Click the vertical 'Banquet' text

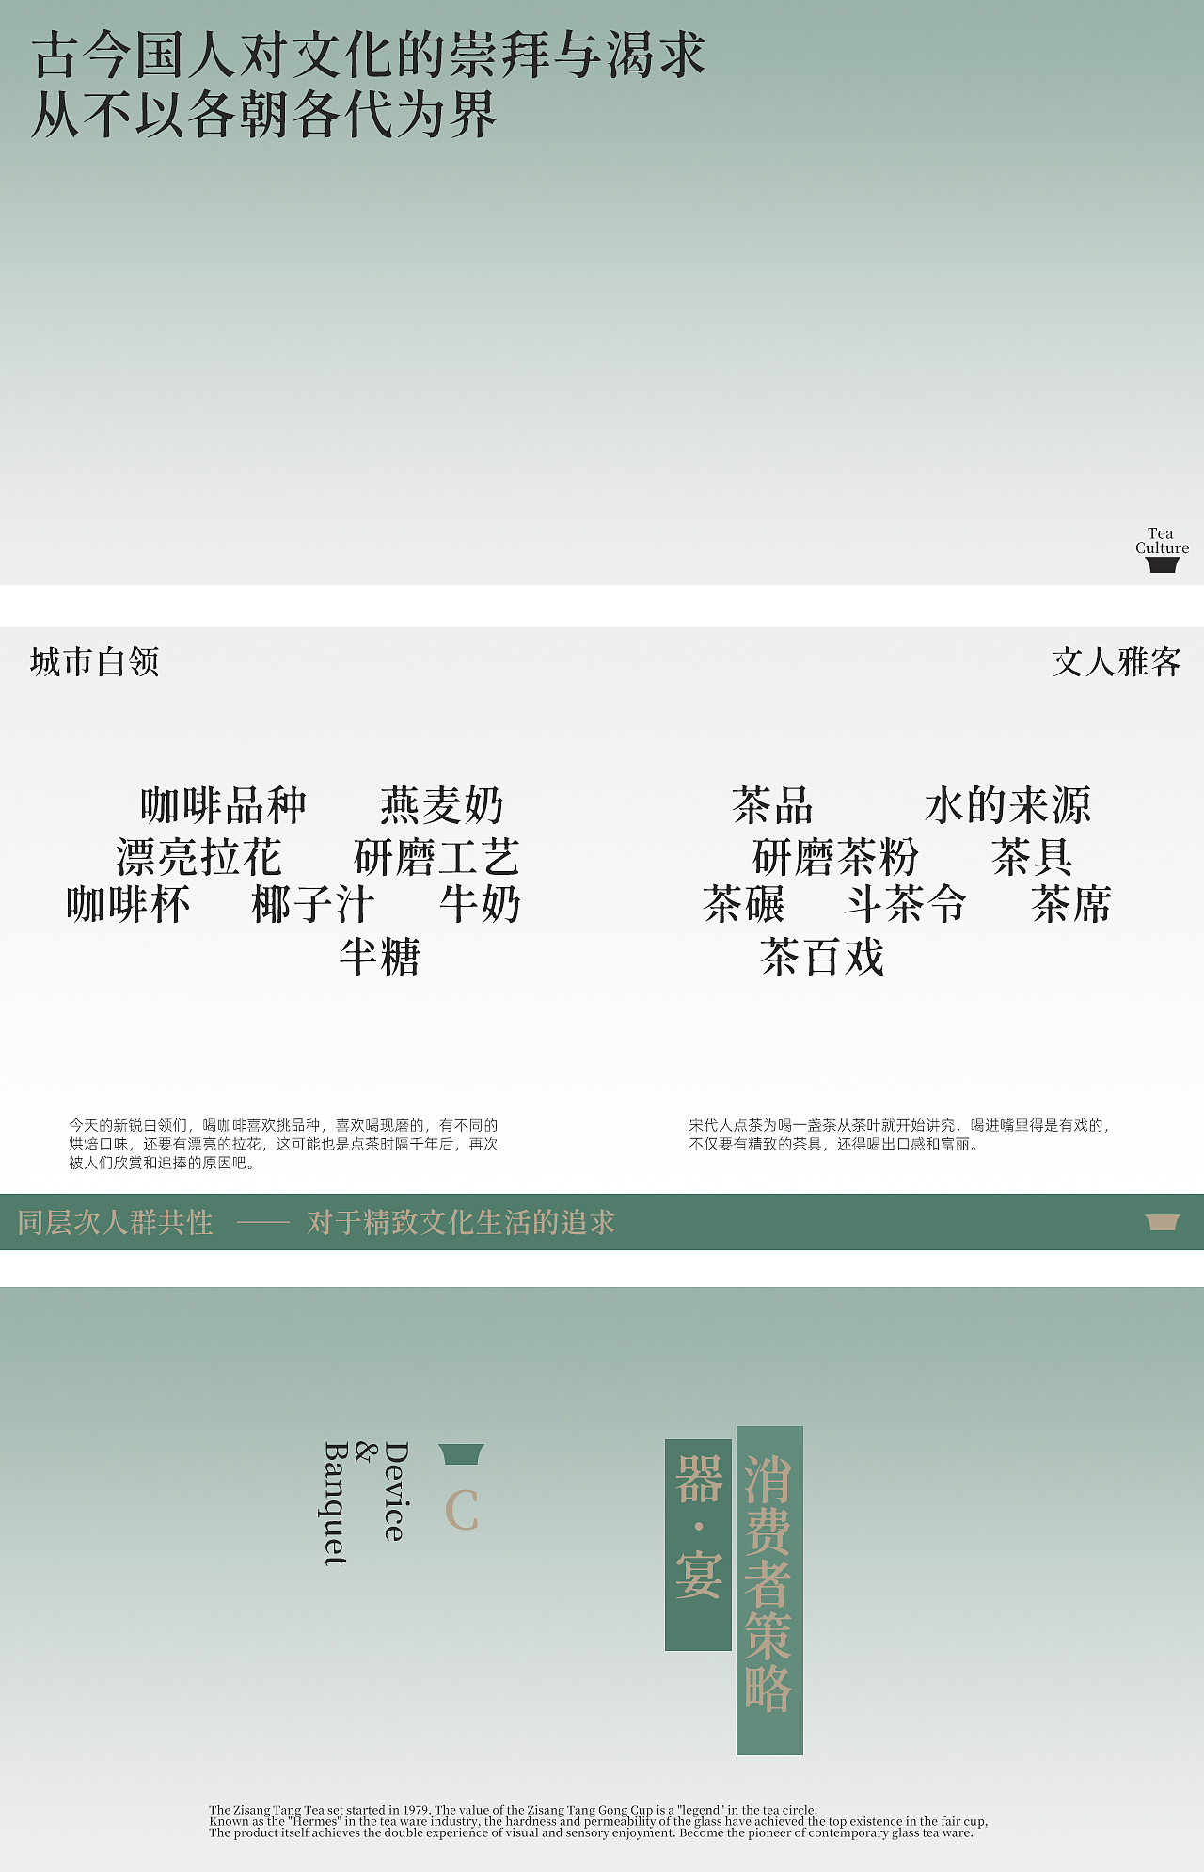pos(336,1504)
